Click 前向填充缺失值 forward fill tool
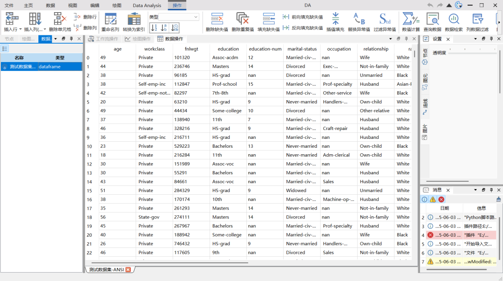Screen dimensions: 503x281 click(303, 17)
